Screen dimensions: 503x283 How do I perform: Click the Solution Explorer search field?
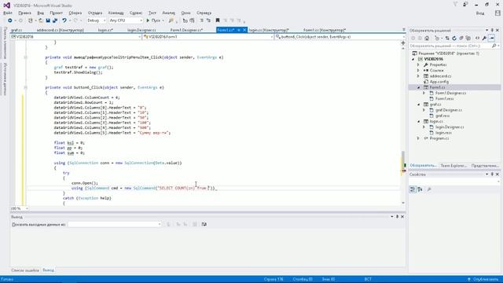pos(450,46)
